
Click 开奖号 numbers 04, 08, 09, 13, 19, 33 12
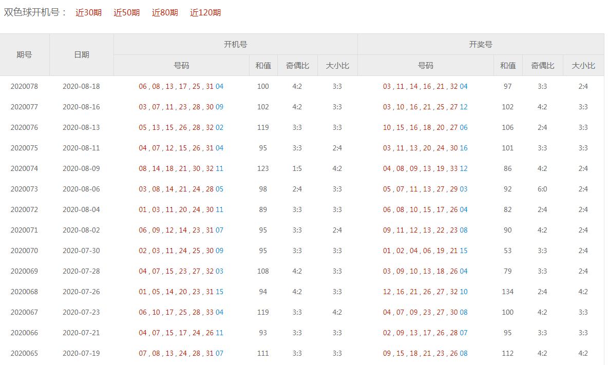click(x=425, y=168)
